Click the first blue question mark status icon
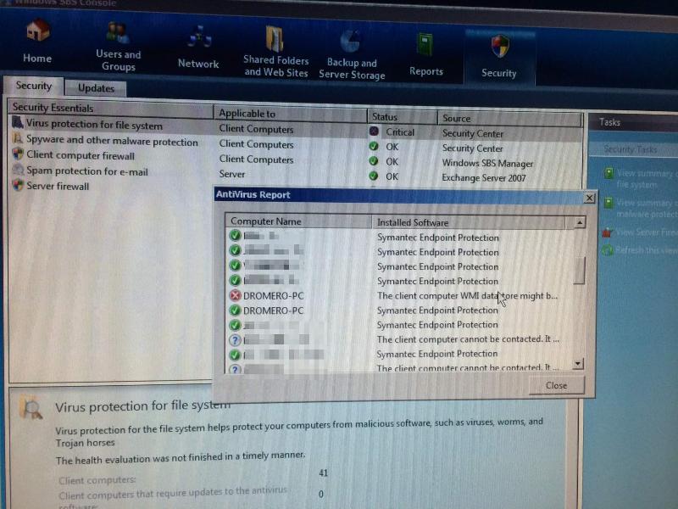This screenshot has height=509, width=678. click(x=235, y=340)
